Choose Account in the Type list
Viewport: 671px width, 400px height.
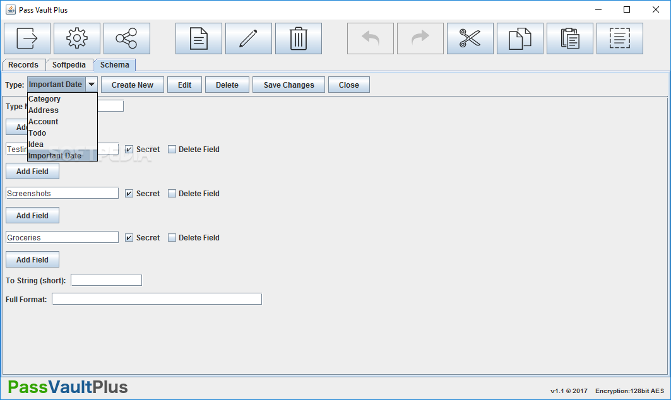(x=62, y=122)
